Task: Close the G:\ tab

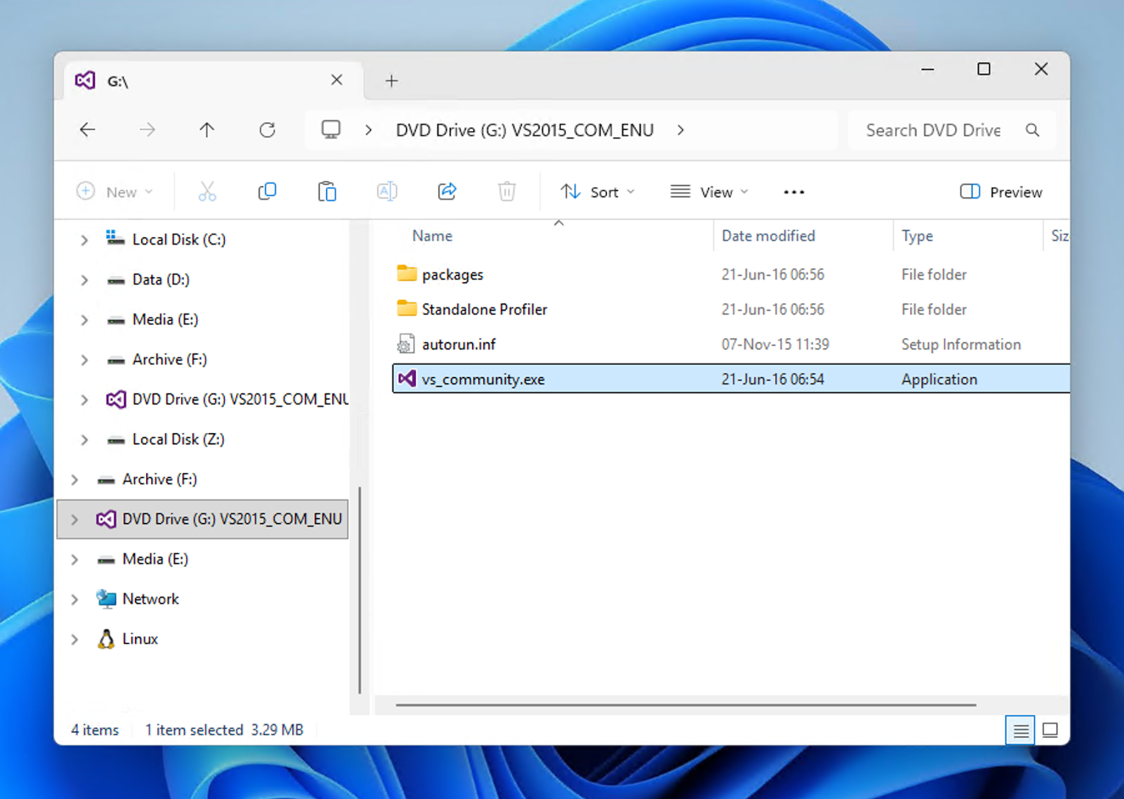Action: click(x=337, y=80)
